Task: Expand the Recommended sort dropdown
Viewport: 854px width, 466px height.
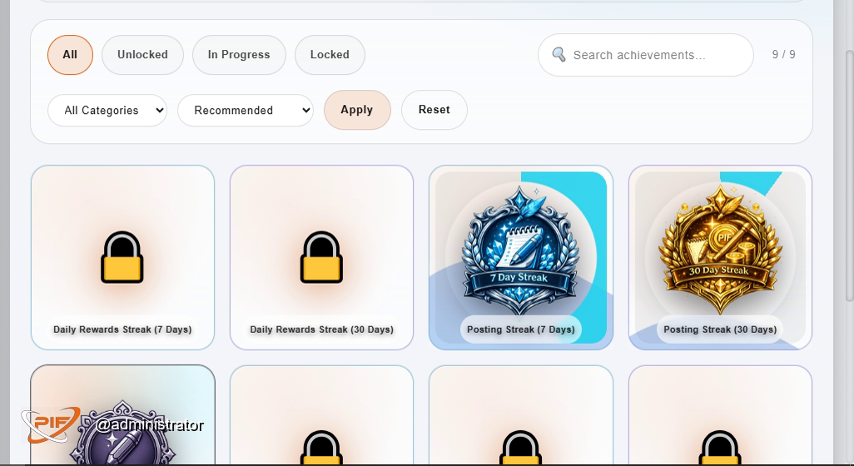Action: pos(245,110)
